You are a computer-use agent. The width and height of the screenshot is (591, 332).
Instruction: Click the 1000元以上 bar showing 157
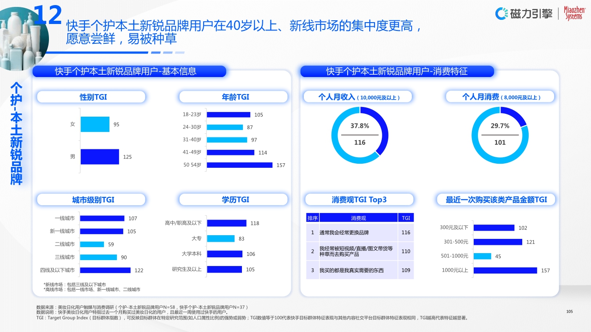click(505, 271)
